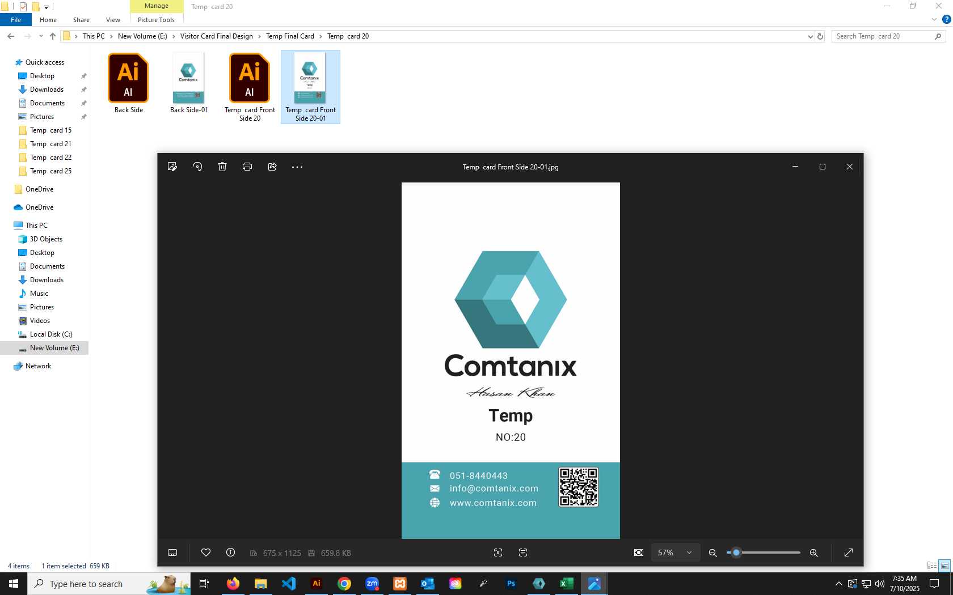
Task: Enter full screen with the expand arrow
Action: 849,552
